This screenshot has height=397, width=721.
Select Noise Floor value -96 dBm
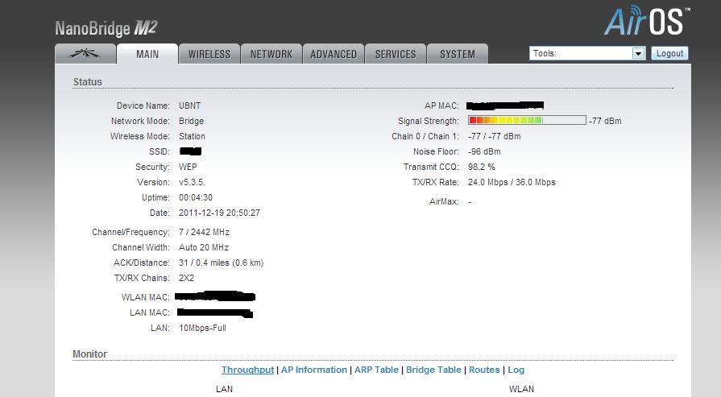(x=484, y=151)
